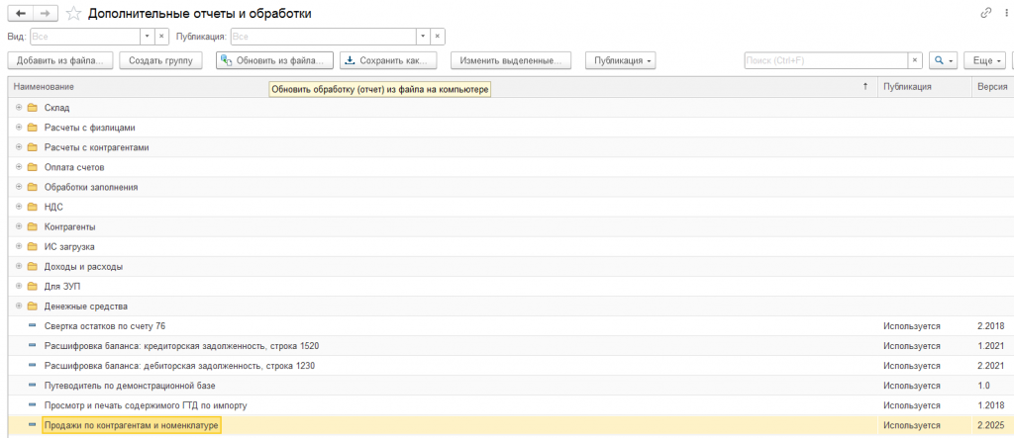Expand the Денежные средства folder
1014x438 pixels.
(19, 306)
